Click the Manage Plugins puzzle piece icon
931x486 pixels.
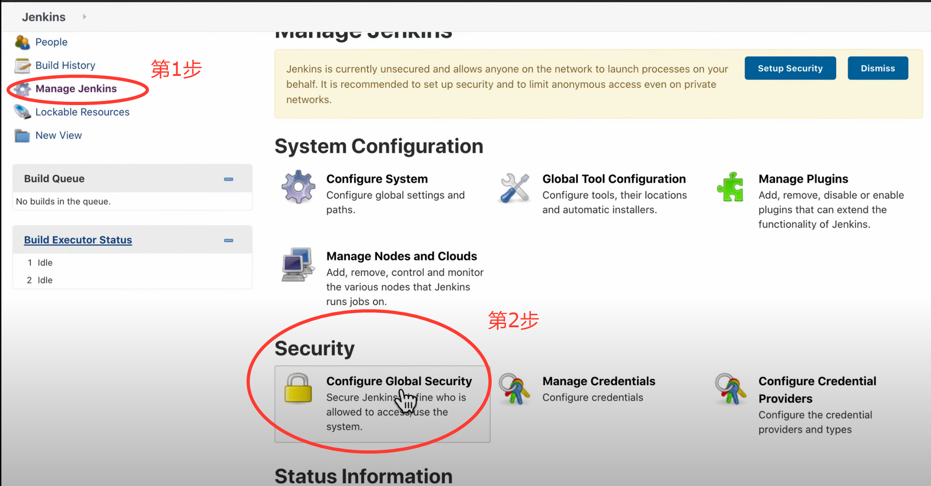pos(730,187)
